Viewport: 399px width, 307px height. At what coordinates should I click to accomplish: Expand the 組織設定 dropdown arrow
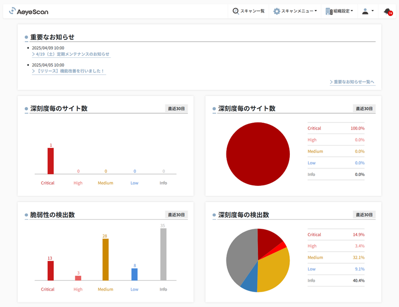click(x=352, y=11)
